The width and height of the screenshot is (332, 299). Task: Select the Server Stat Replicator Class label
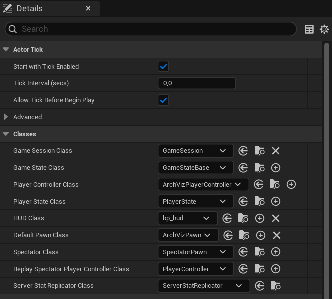(53, 286)
